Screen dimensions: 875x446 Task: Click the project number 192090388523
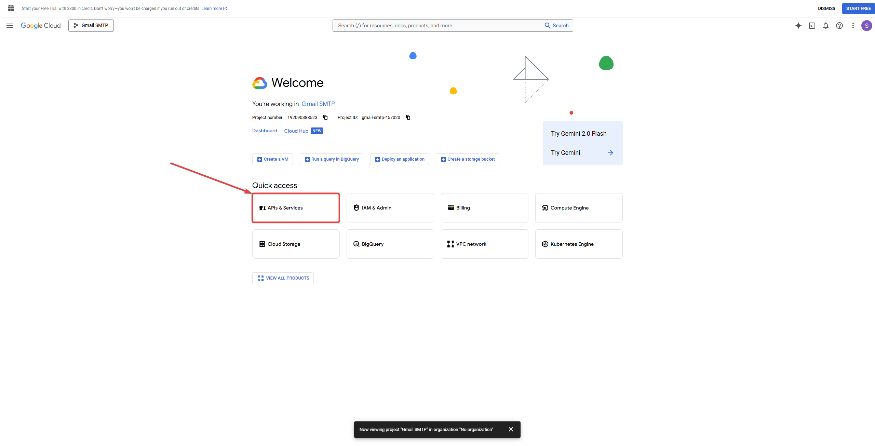pos(302,118)
